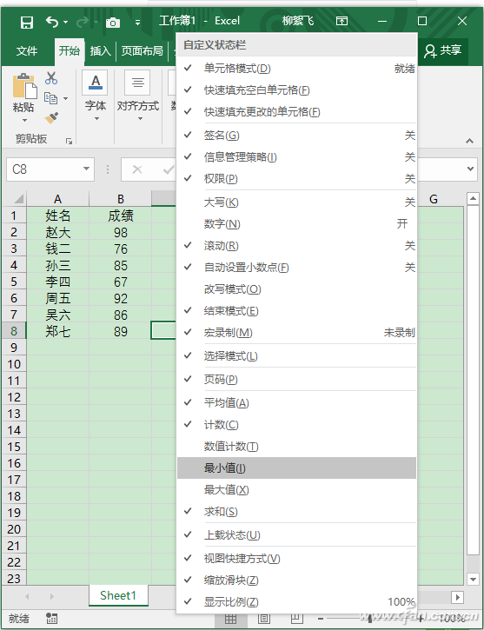Select the Sheet1 worksheet tab

(x=118, y=595)
